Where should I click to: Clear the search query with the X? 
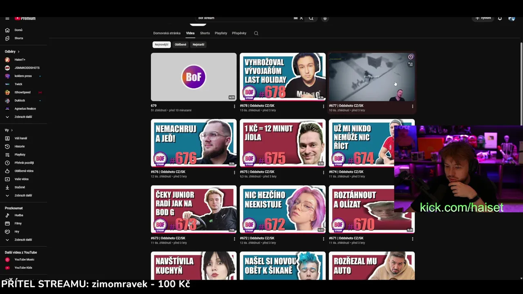click(x=302, y=18)
